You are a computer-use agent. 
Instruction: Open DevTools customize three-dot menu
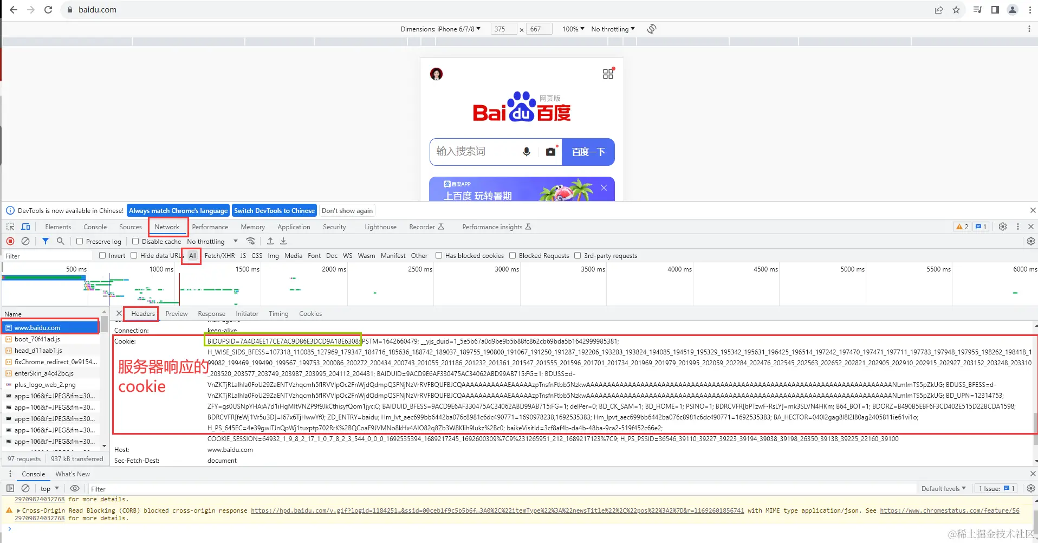tap(1018, 227)
